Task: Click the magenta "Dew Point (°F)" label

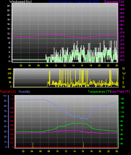Action: [x=120, y=92]
